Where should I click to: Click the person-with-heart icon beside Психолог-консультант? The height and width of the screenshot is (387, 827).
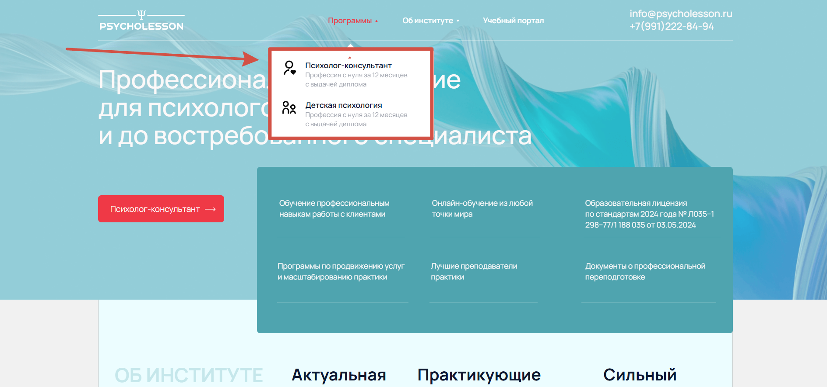[x=289, y=68]
